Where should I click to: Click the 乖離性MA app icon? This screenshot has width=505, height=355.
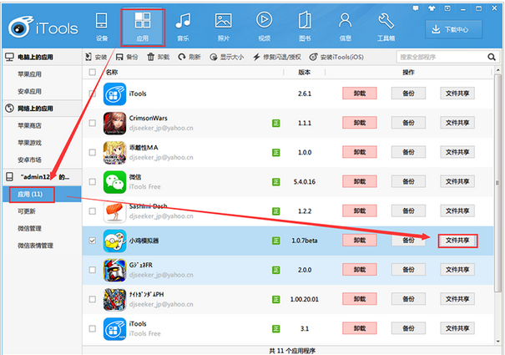pyautogui.click(x=114, y=153)
